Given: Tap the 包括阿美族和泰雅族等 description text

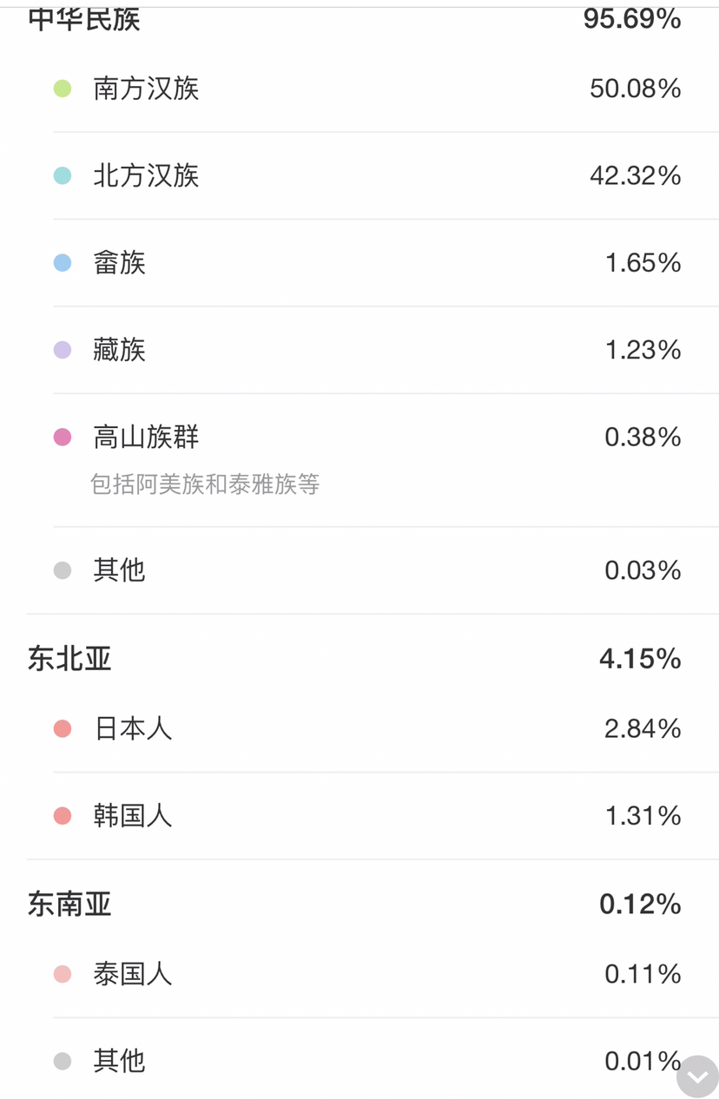Looking at the screenshot, I should 205,484.
